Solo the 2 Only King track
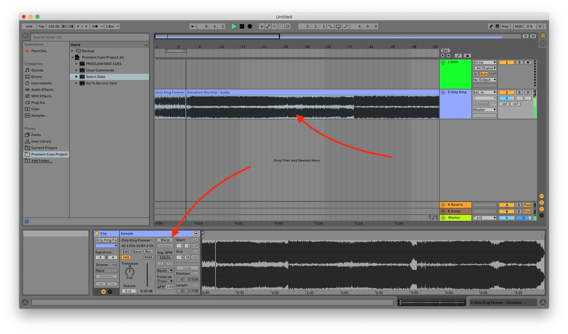Screen dimensions: 568x334 tap(519, 92)
